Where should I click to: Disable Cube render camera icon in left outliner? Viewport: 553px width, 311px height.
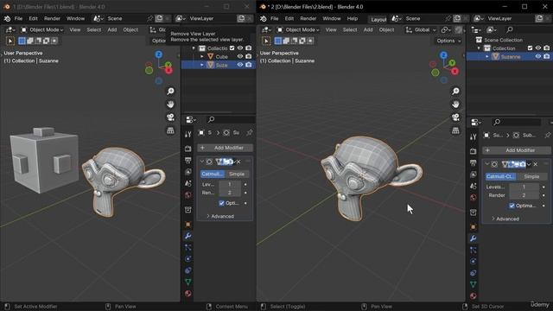click(249, 56)
